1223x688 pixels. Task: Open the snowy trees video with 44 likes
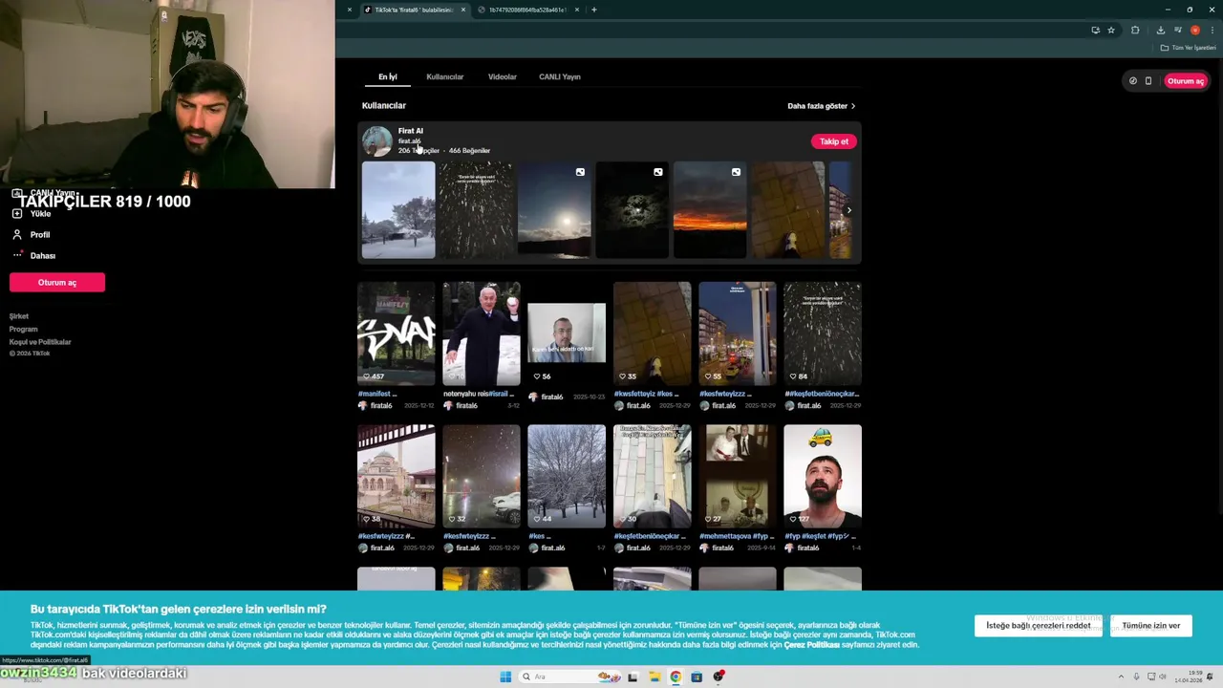coord(567,476)
